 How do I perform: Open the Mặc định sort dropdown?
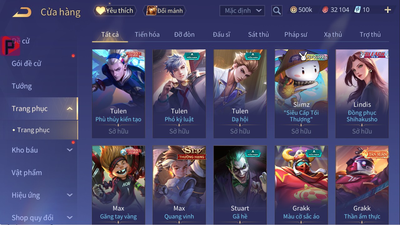tap(242, 11)
